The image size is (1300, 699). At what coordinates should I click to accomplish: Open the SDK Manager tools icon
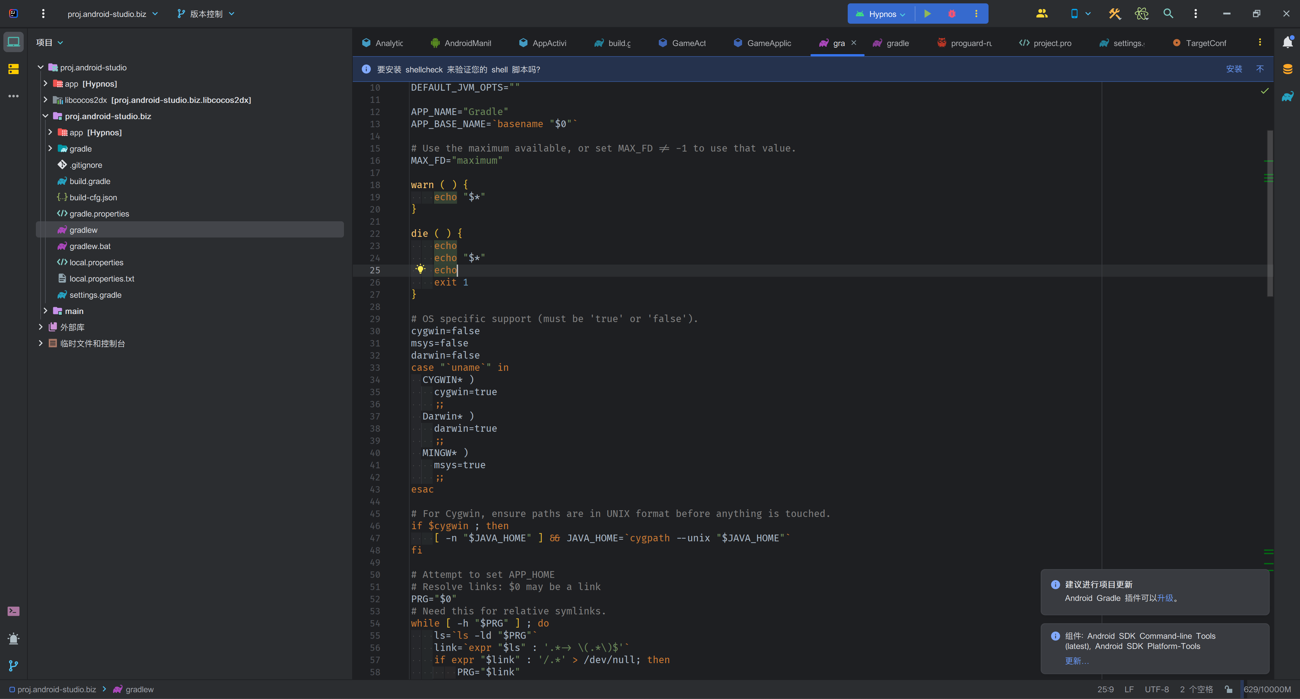[x=1114, y=14]
